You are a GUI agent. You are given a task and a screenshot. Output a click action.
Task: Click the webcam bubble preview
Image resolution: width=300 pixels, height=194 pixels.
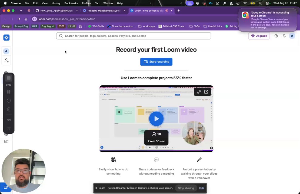(24, 171)
